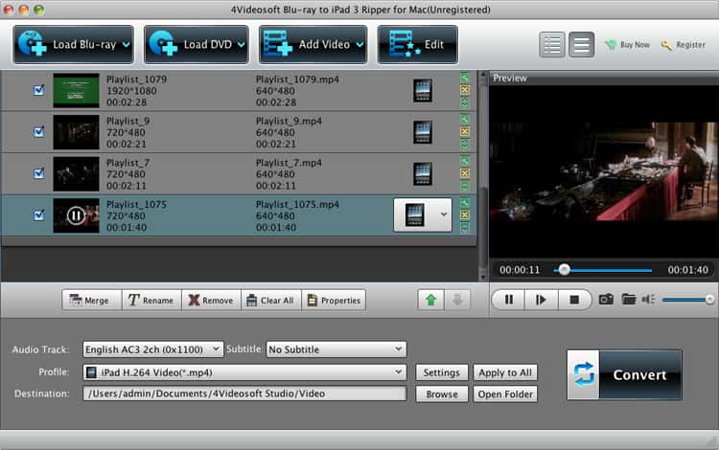Click the Clear All button

[271, 301]
